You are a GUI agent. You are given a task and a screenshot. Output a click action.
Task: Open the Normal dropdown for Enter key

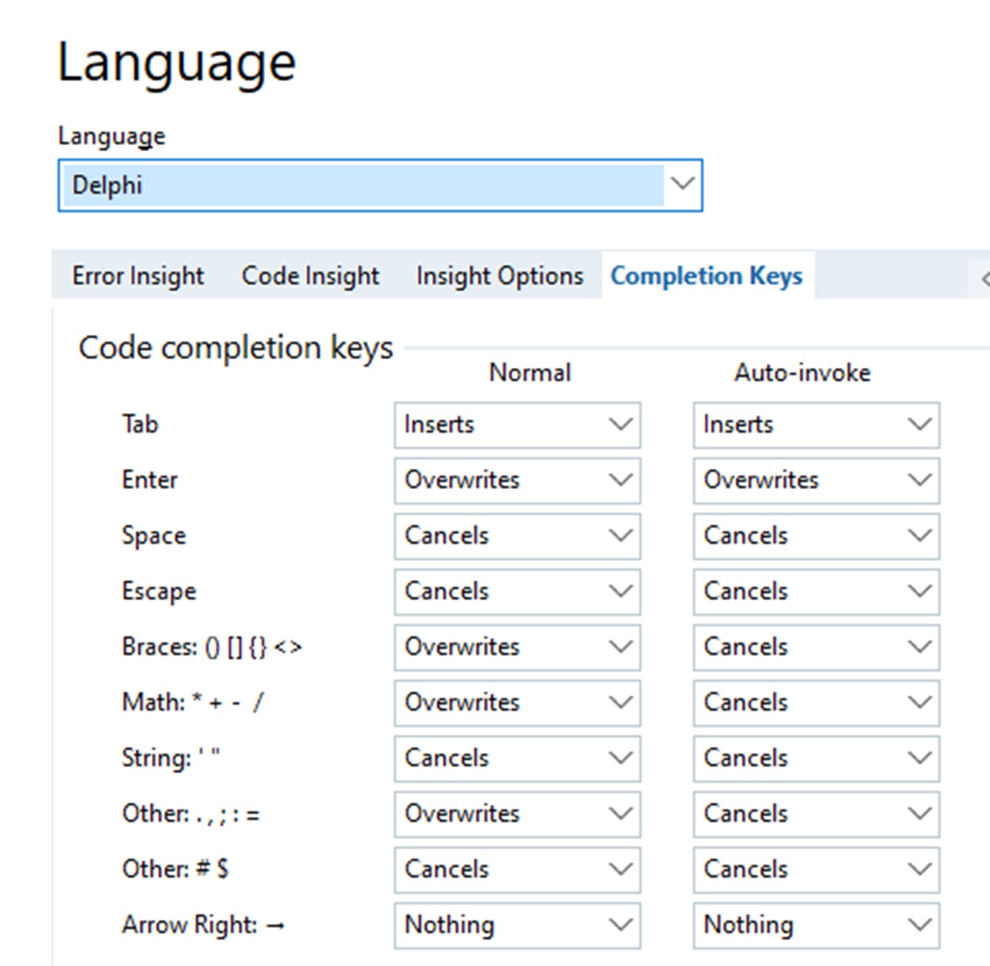tap(517, 480)
